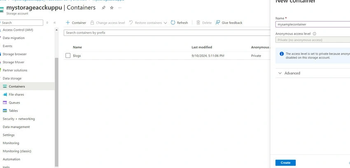Open Queues in sidebar
The image size is (350, 168).
[14, 103]
